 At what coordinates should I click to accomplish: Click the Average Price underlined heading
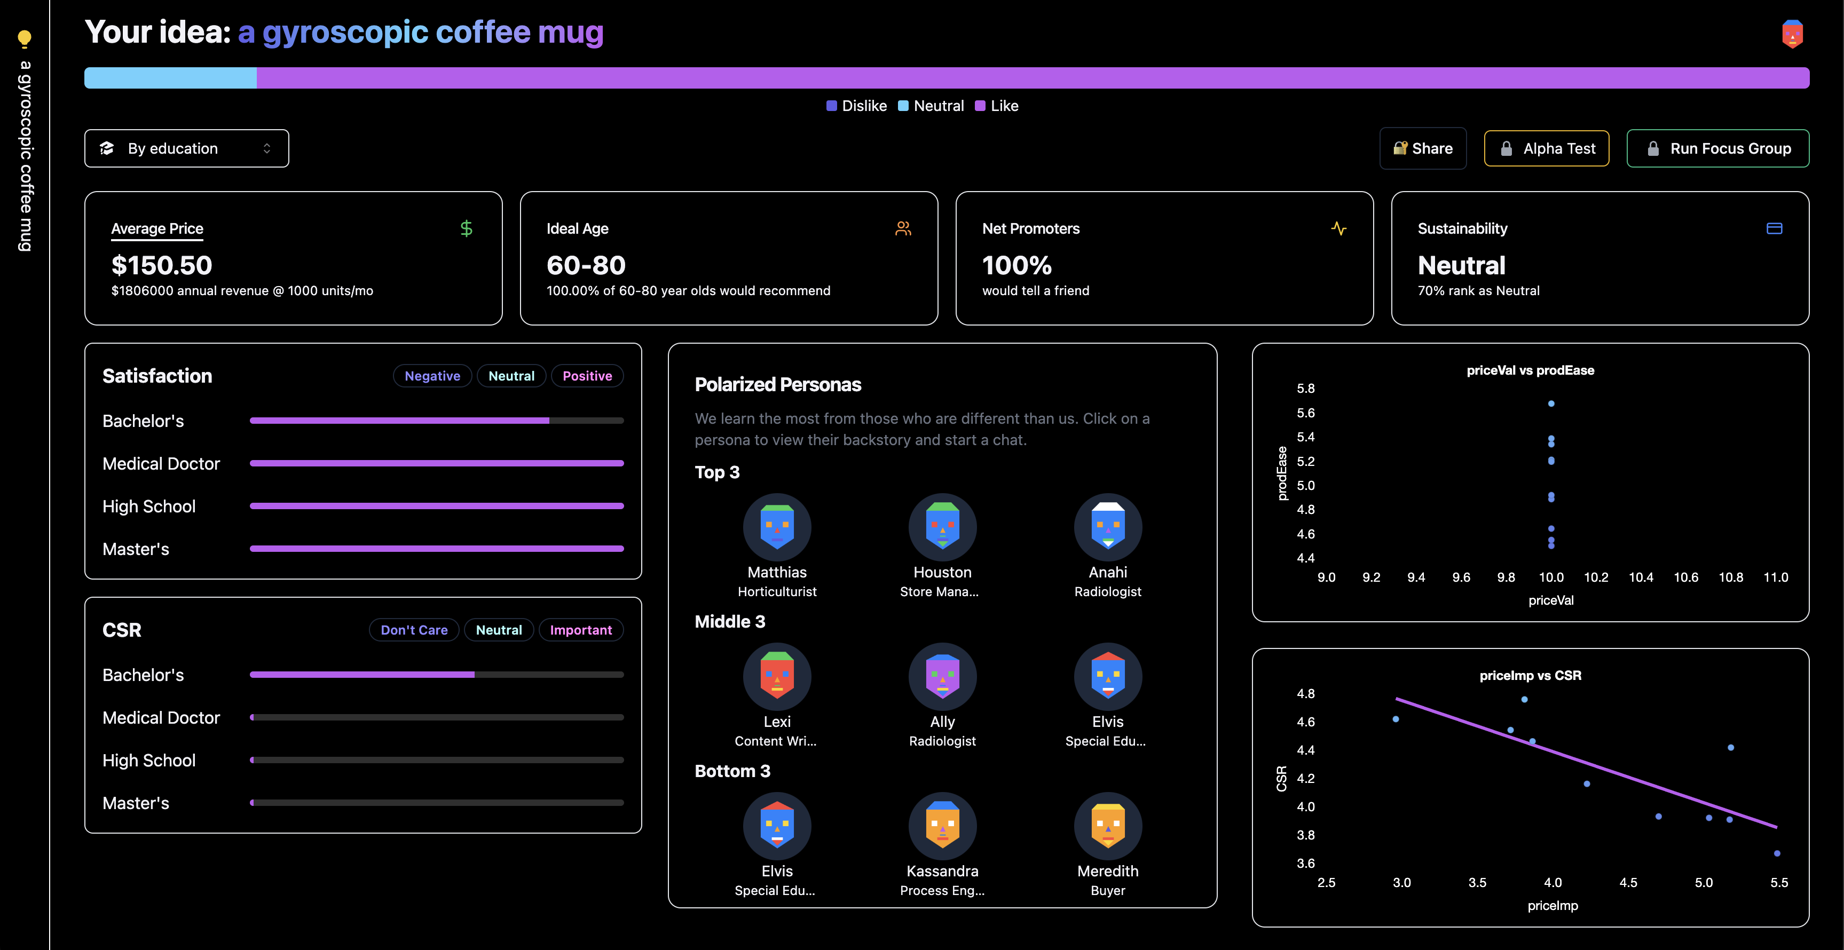(157, 228)
